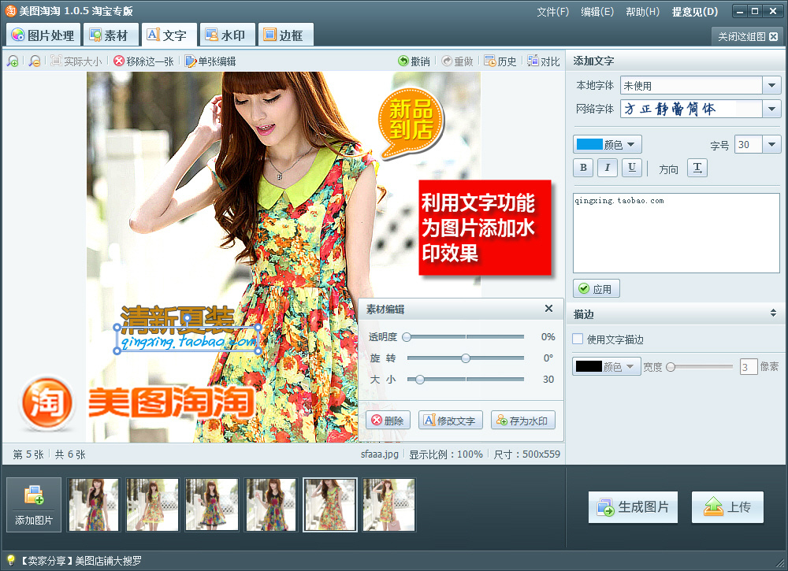788x571 pixels.
Task: Toggle bold B formatting
Action: [x=583, y=168]
